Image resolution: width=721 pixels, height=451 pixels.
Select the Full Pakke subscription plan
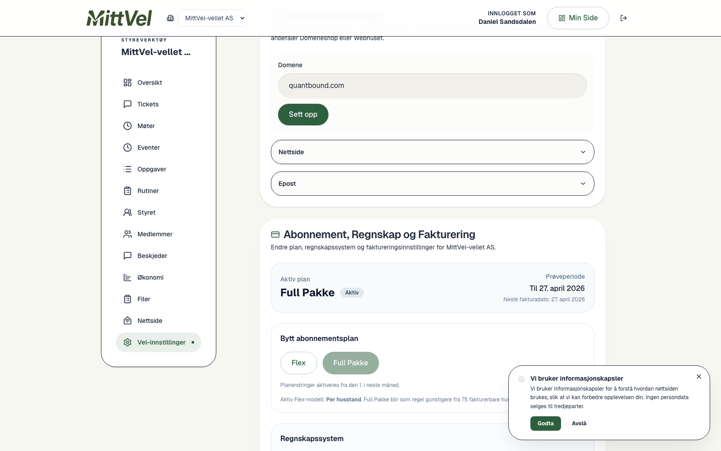(351, 363)
